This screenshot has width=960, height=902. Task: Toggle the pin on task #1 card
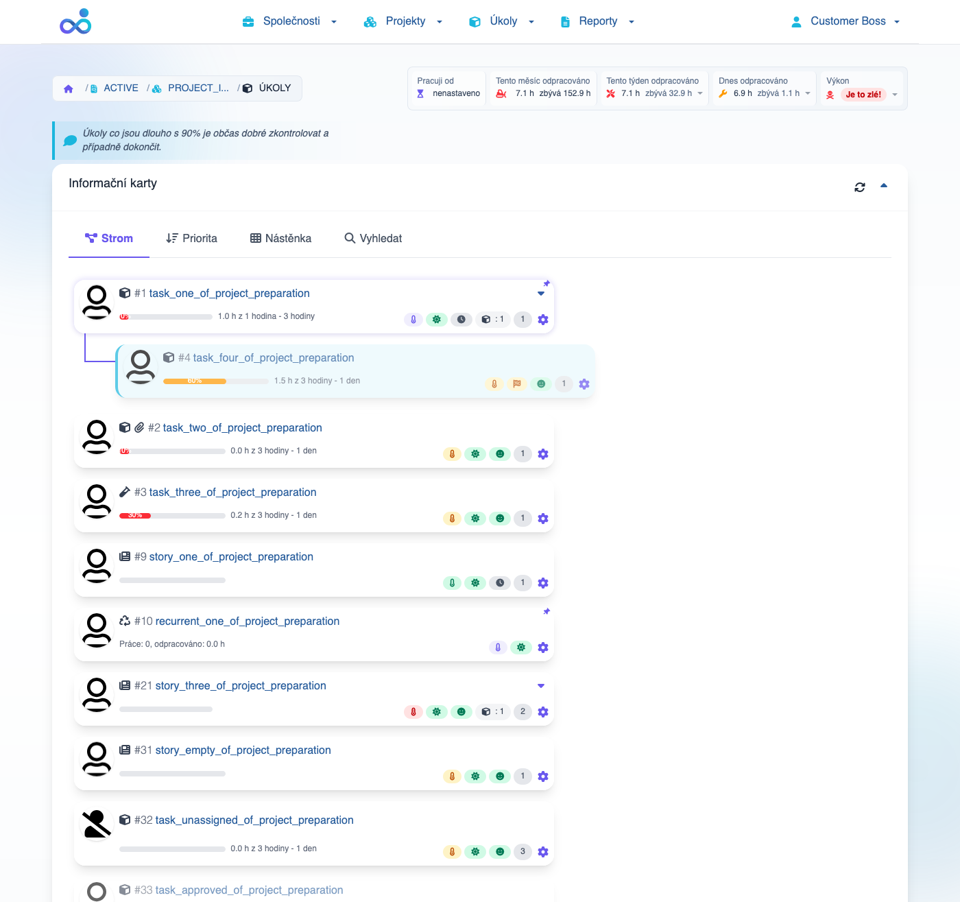point(547,283)
